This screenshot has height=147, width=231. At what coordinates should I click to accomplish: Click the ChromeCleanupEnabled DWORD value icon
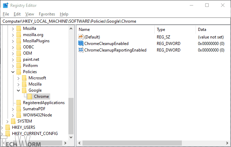click(81, 44)
